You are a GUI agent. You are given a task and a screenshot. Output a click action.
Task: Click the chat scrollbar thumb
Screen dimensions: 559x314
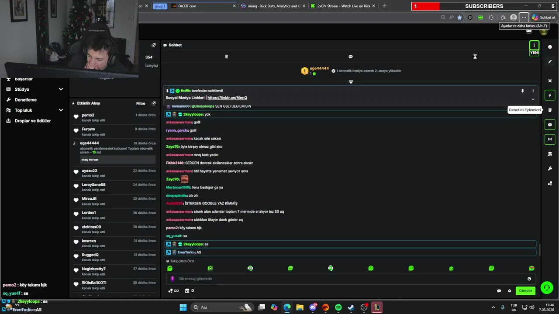coord(540,250)
